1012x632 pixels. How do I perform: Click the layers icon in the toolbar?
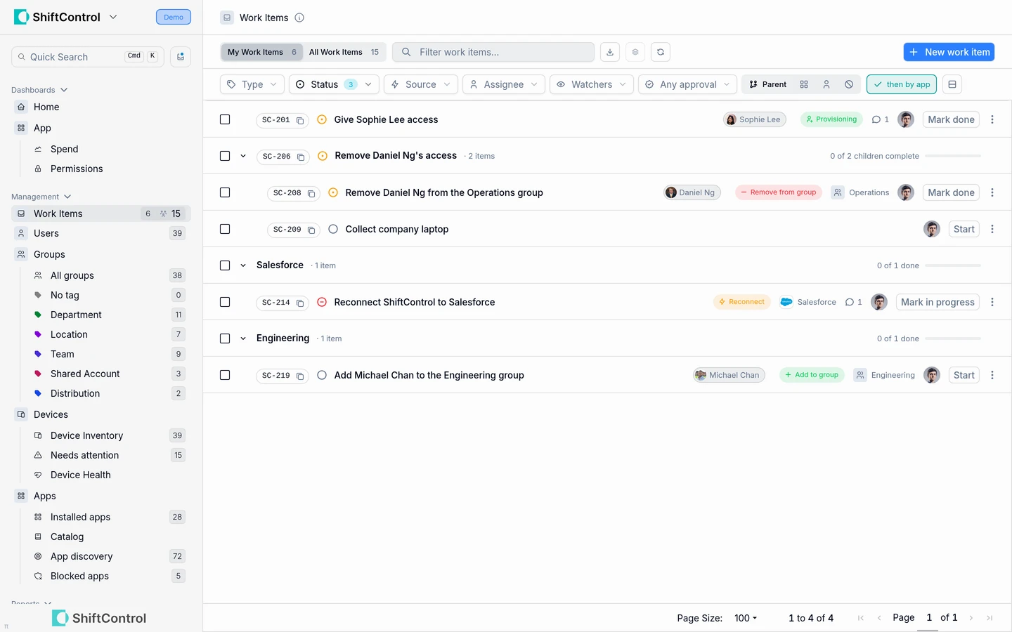click(635, 52)
